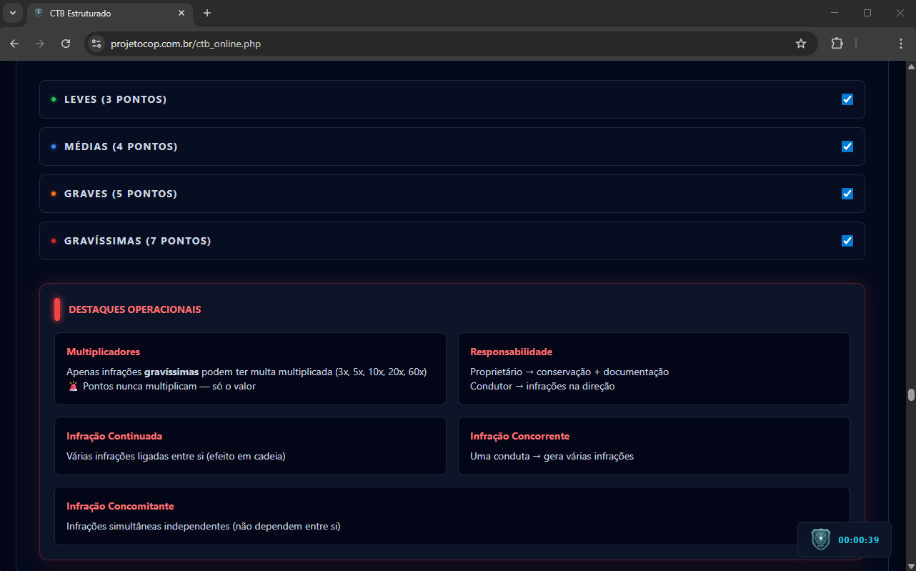The height and width of the screenshot is (571, 916).
Task: Click text 'Condutor → infrações na direção'
Action: pyautogui.click(x=542, y=386)
